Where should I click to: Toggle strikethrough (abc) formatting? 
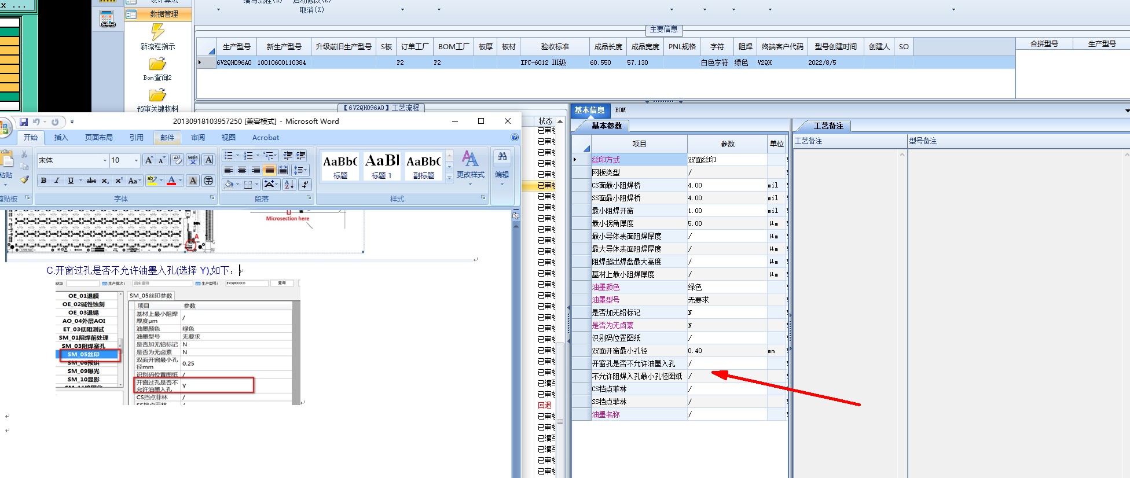91,181
